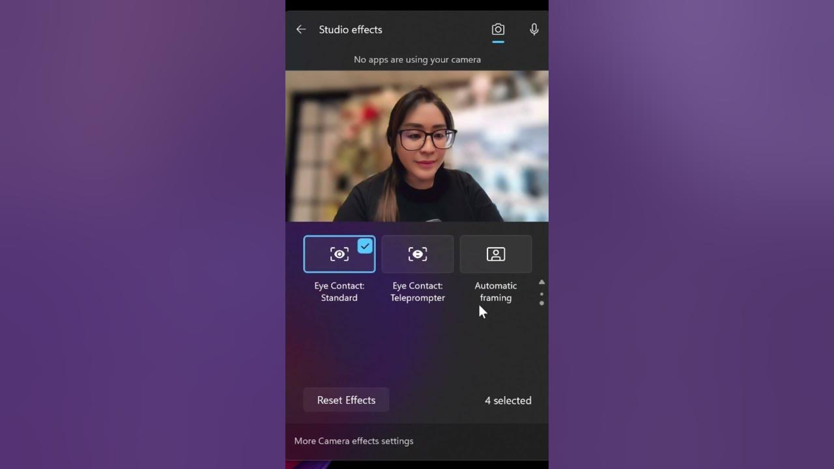834x469 pixels.
Task: Enable Automatic framing effect tile
Action: tap(496, 254)
